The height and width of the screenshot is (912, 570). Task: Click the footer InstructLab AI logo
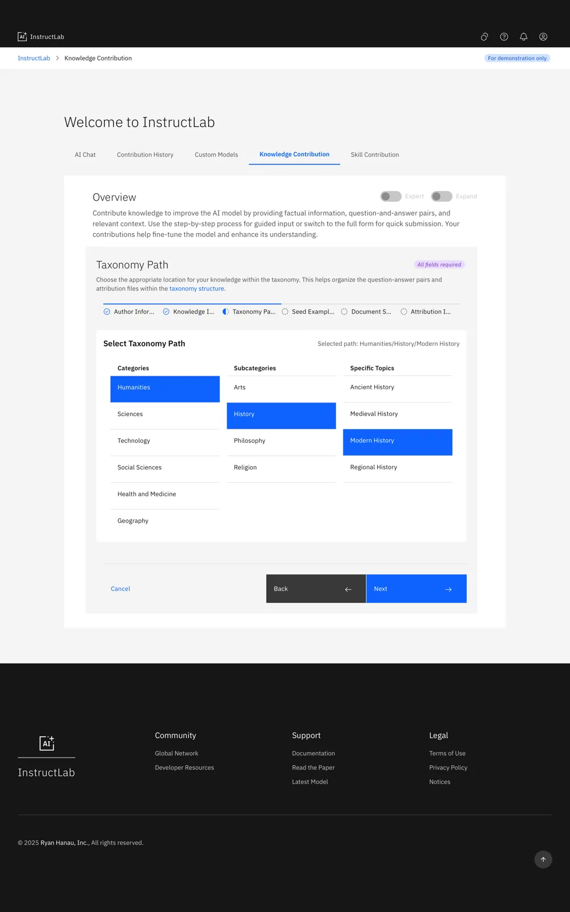click(47, 743)
